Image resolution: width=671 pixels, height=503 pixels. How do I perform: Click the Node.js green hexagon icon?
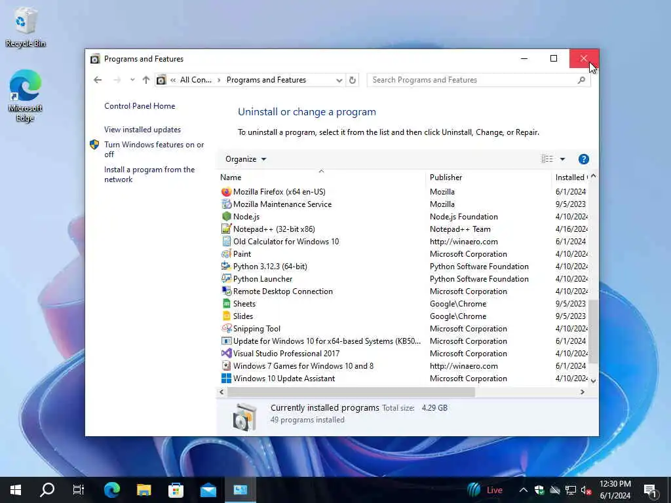(226, 216)
